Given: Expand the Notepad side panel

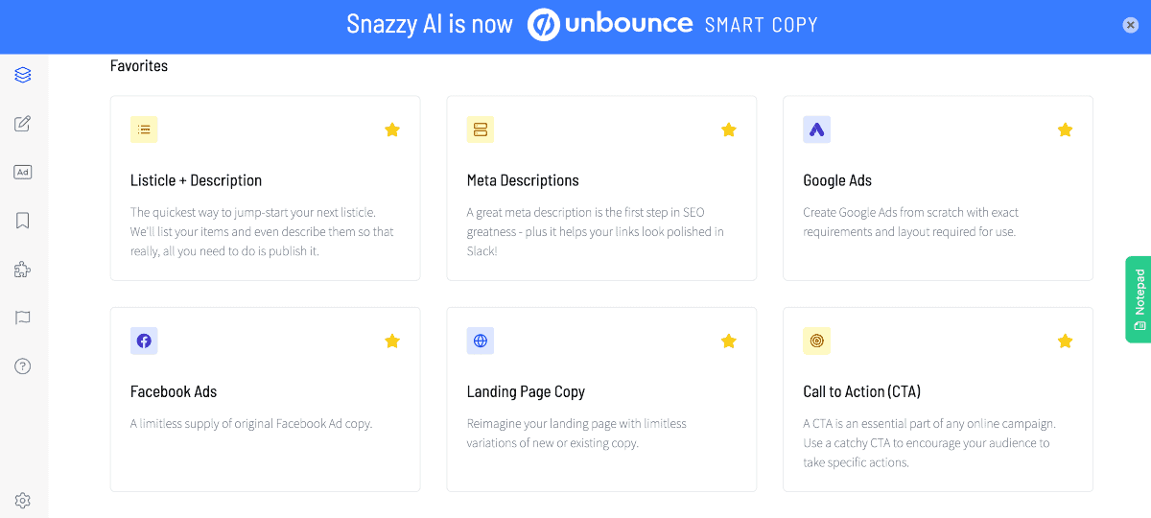Looking at the screenshot, I should click(1139, 298).
